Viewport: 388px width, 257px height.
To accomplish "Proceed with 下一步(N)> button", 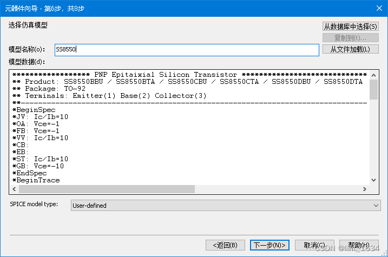I will 269,245.
